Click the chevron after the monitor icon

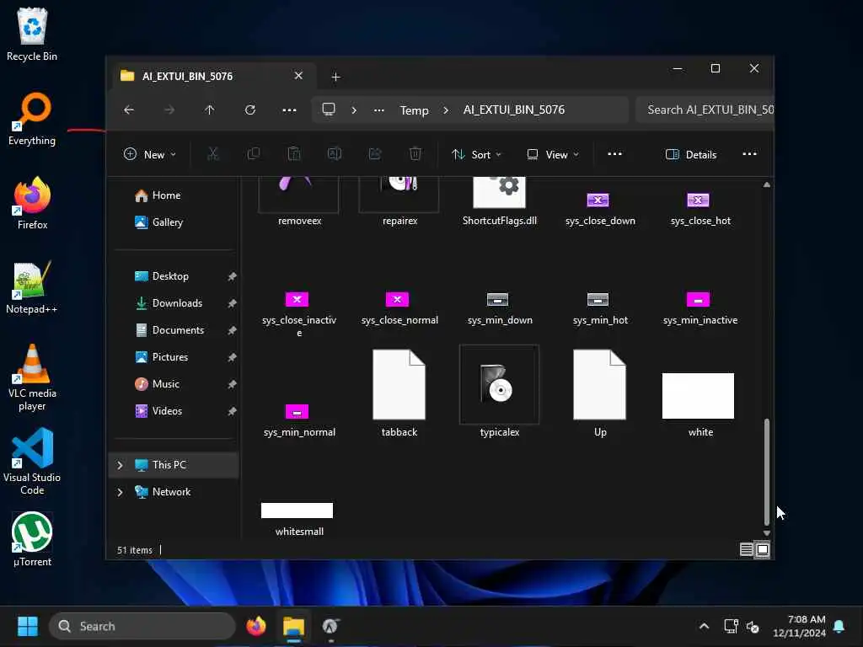coord(354,110)
